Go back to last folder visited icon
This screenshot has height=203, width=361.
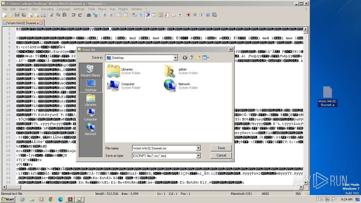tap(185, 58)
